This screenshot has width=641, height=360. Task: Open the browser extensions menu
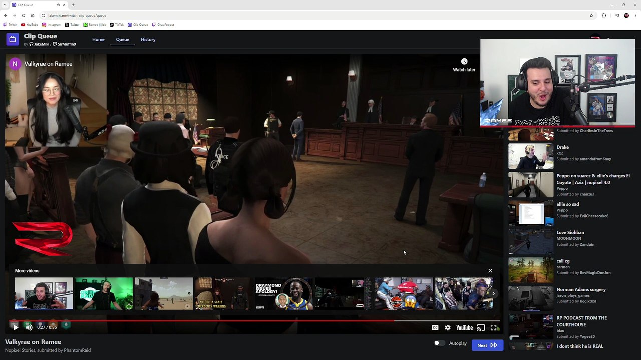coord(604,15)
